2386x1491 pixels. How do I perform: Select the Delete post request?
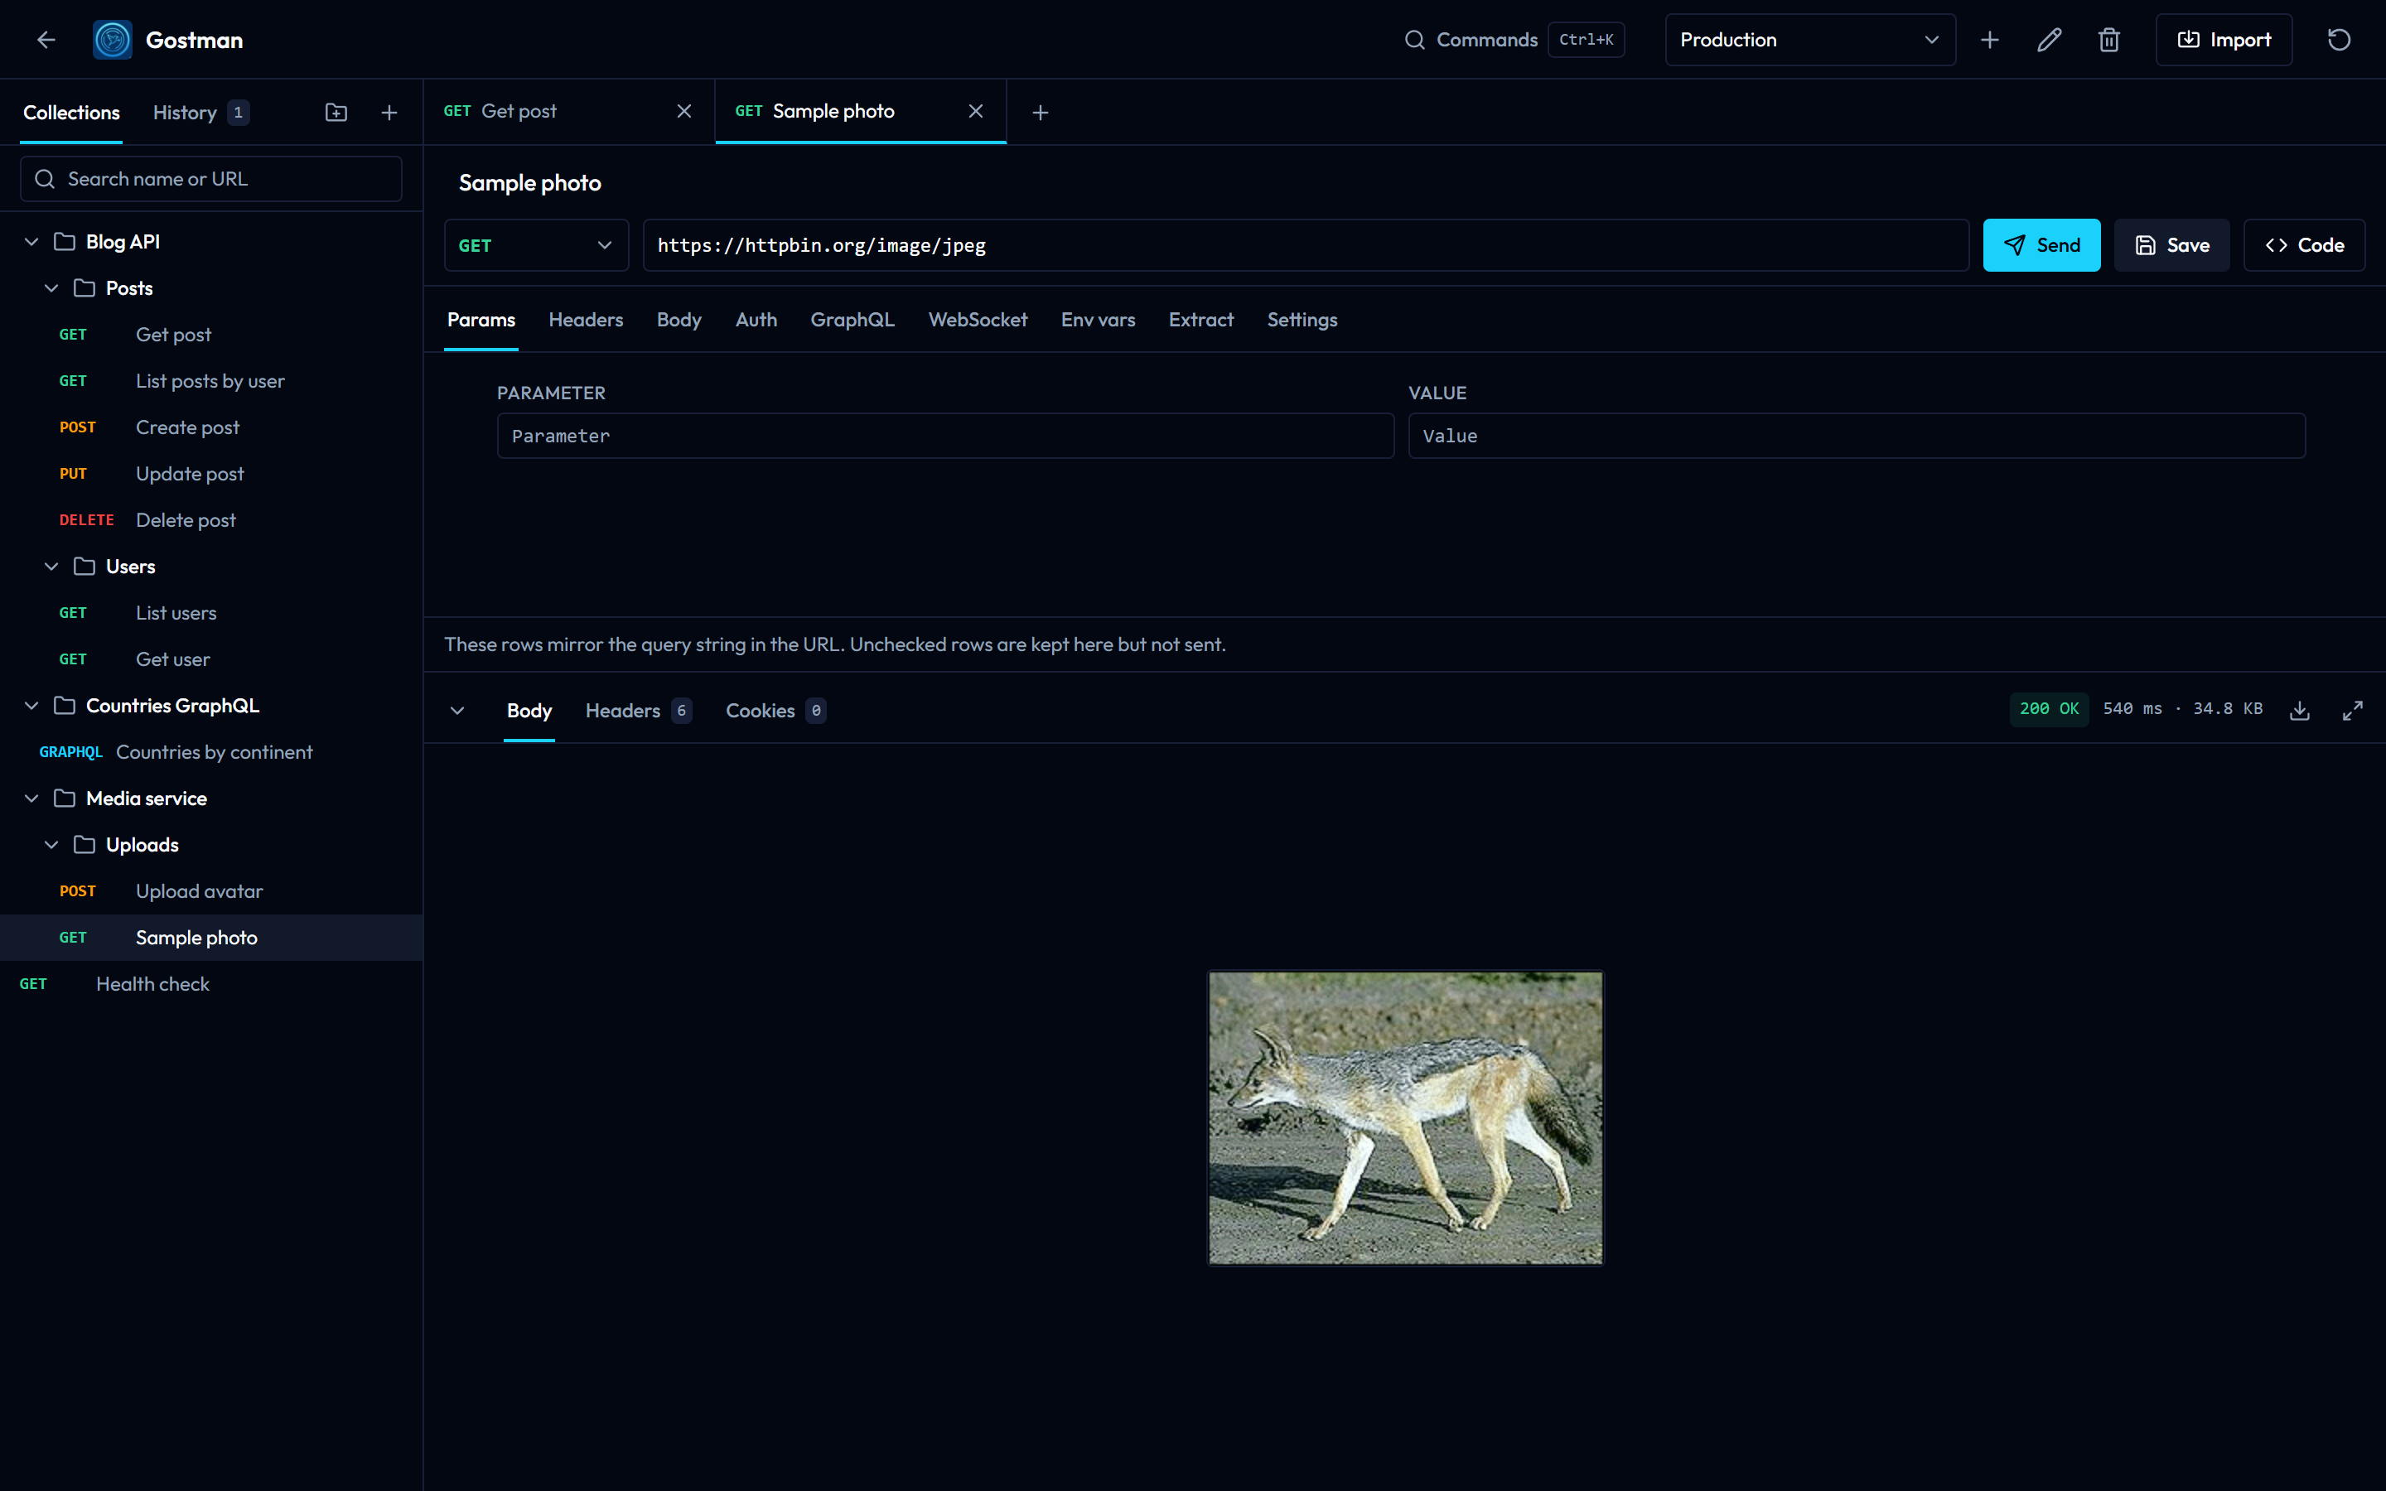[211, 519]
